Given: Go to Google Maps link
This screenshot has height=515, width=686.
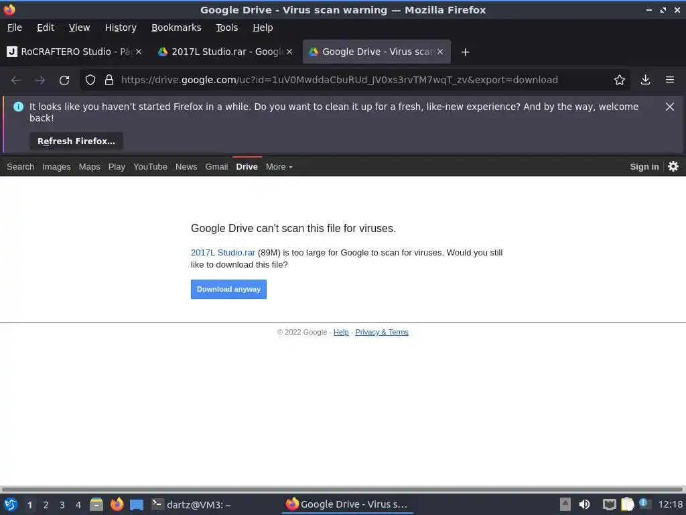Looking at the screenshot, I should [89, 167].
